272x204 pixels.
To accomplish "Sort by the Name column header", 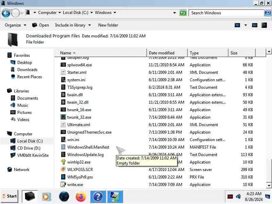I will (x=101, y=53).
